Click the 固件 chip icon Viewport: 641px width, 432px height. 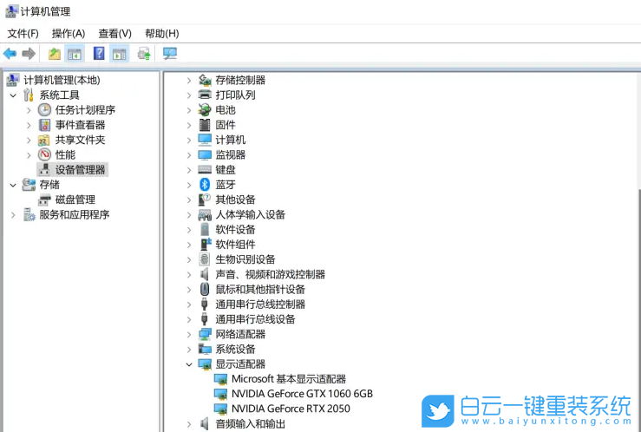(x=205, y=125)
